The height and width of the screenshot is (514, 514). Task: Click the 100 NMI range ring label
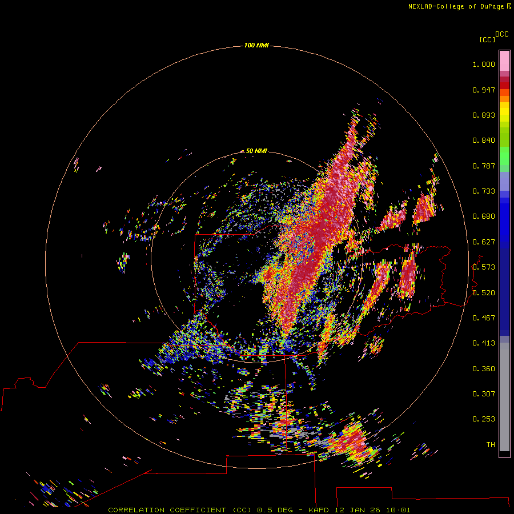pyautogui.click(x=256, y=45)
